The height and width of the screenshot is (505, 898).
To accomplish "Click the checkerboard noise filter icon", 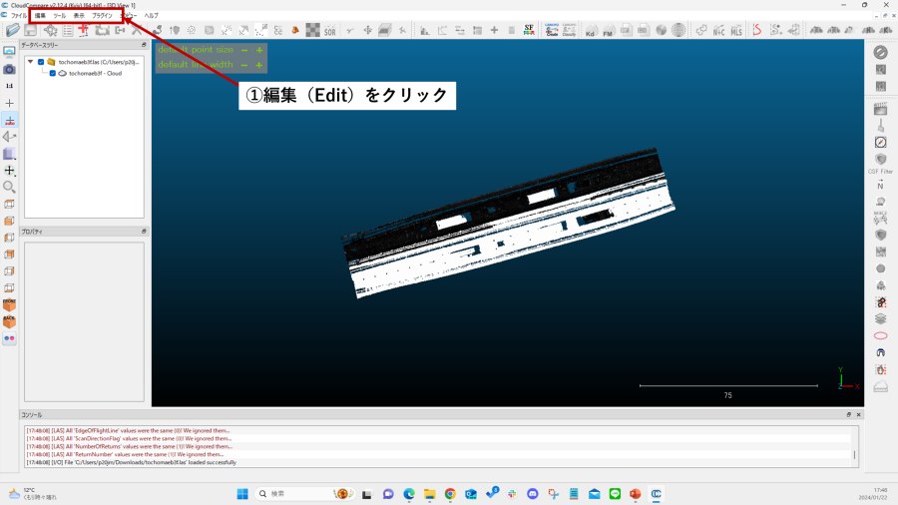I will coord(312,30).
